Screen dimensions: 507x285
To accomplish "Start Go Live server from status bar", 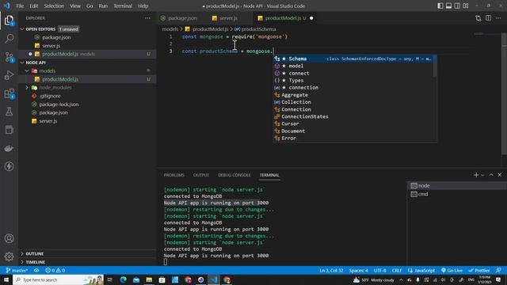I will tap(452, 270).
